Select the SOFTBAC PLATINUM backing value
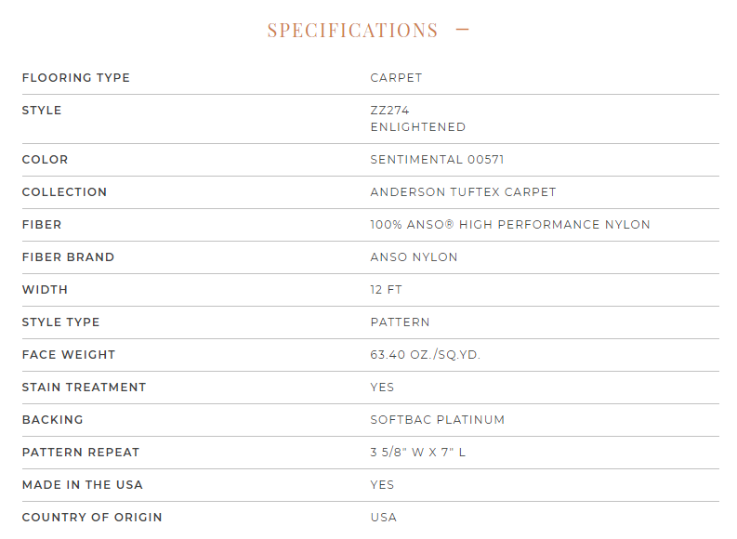 coord(437,419)
